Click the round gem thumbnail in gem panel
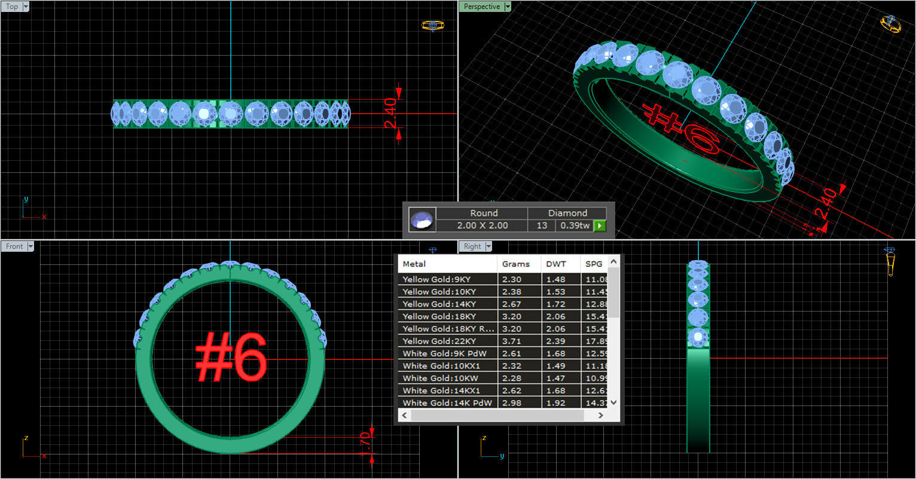Viewport: 916px width, 479px height. point(422,219)
